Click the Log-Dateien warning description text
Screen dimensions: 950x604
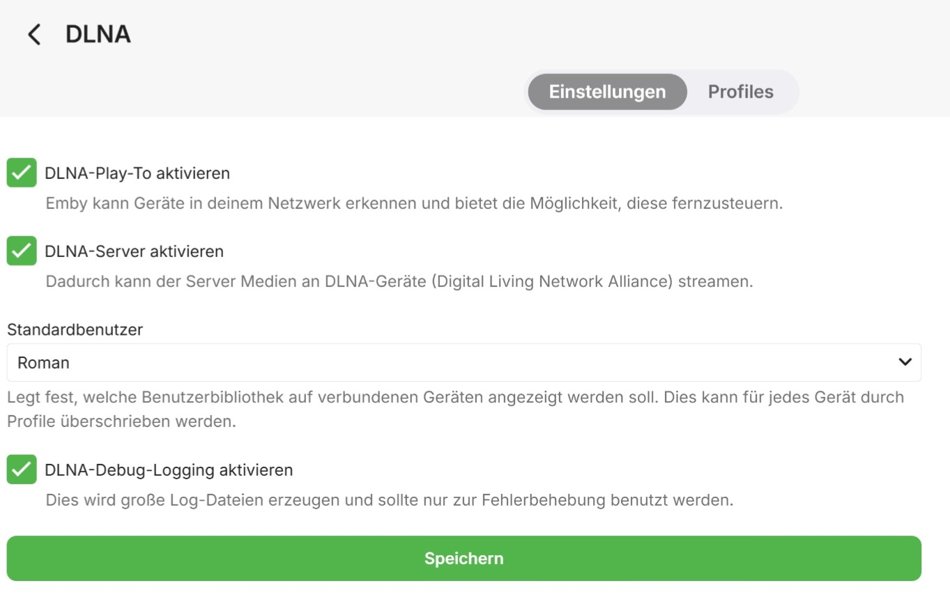pos(390,500)
